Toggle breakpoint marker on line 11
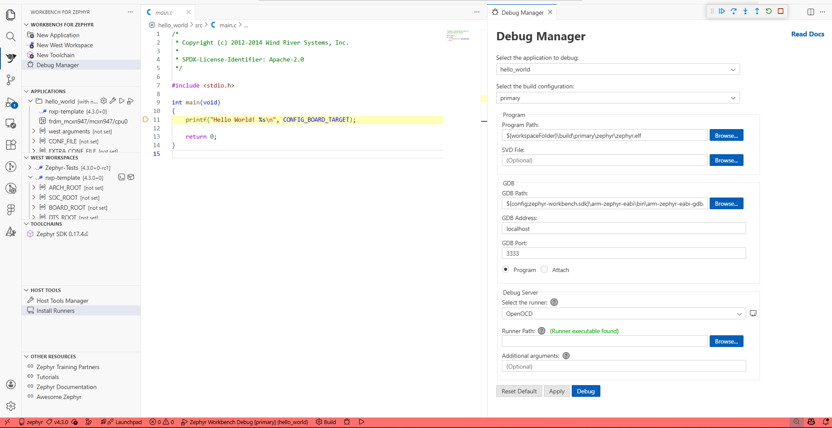This screenshot has width=832, height=428. (146, 120)
